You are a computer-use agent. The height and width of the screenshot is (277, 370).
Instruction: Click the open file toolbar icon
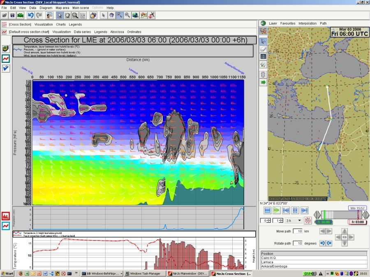pos(4,16)
